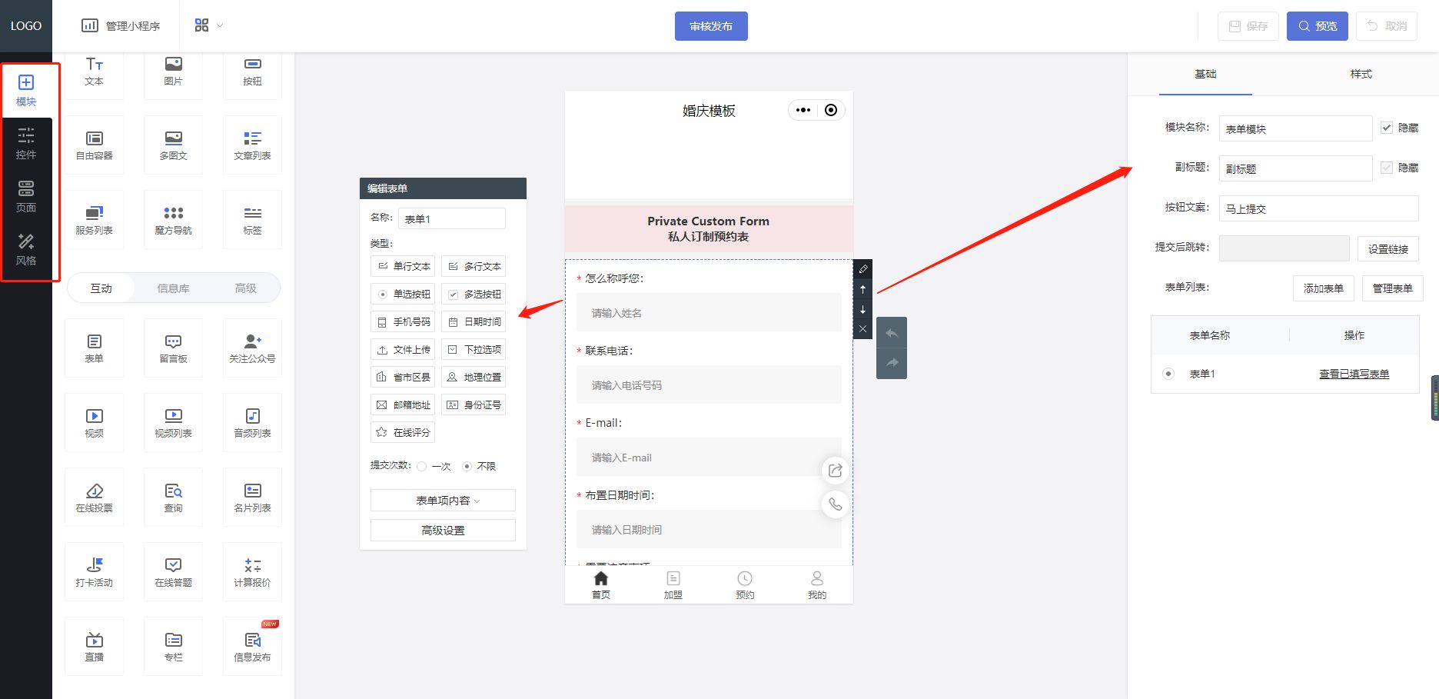Select 一次 submission count radio
Image resolution: width=1439 pixels, height=699 pixels.
pos(422,466)
